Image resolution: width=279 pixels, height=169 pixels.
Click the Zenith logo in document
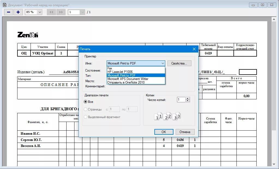coord(28,35)
